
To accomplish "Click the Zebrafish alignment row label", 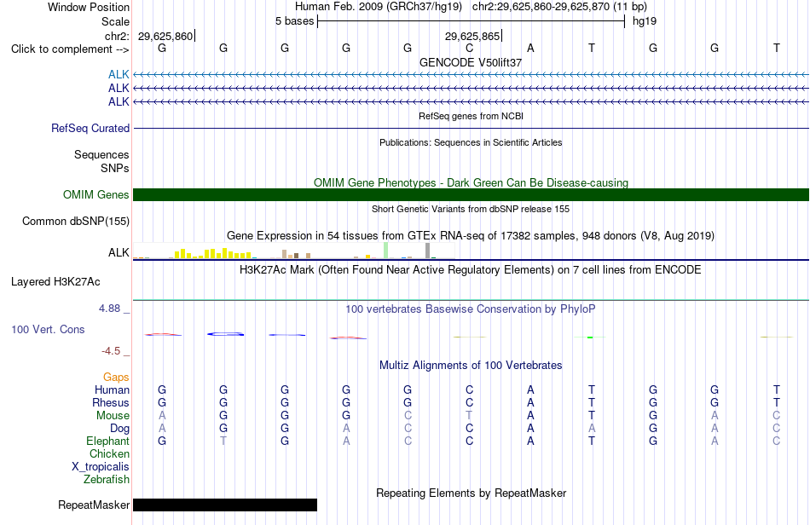I will click(x=107, y=480).
